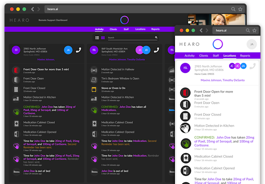Screen dimensions: 265x184
Task: Switch to grid view in dashboard
Action: [103, 38]
